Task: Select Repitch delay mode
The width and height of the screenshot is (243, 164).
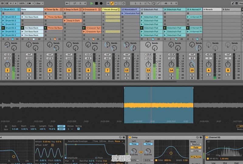Action: 196,144
